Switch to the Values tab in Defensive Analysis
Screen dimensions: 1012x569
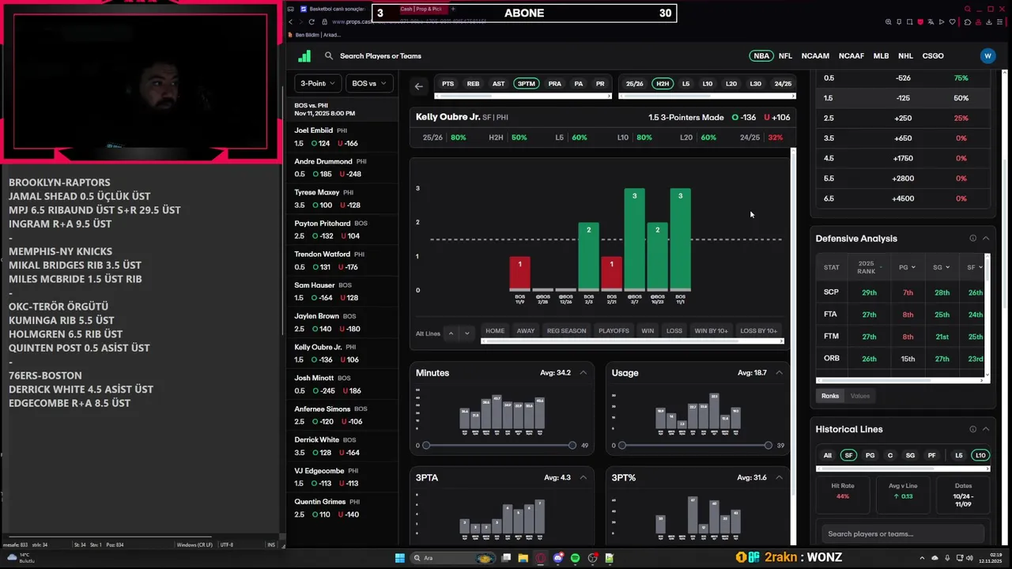(860, 396)
